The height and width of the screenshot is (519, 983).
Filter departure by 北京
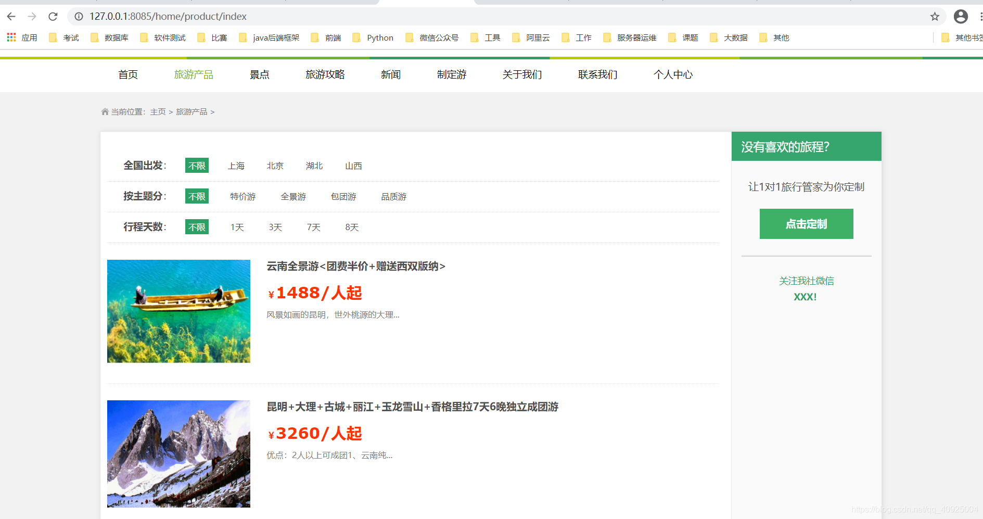(275, 166)
